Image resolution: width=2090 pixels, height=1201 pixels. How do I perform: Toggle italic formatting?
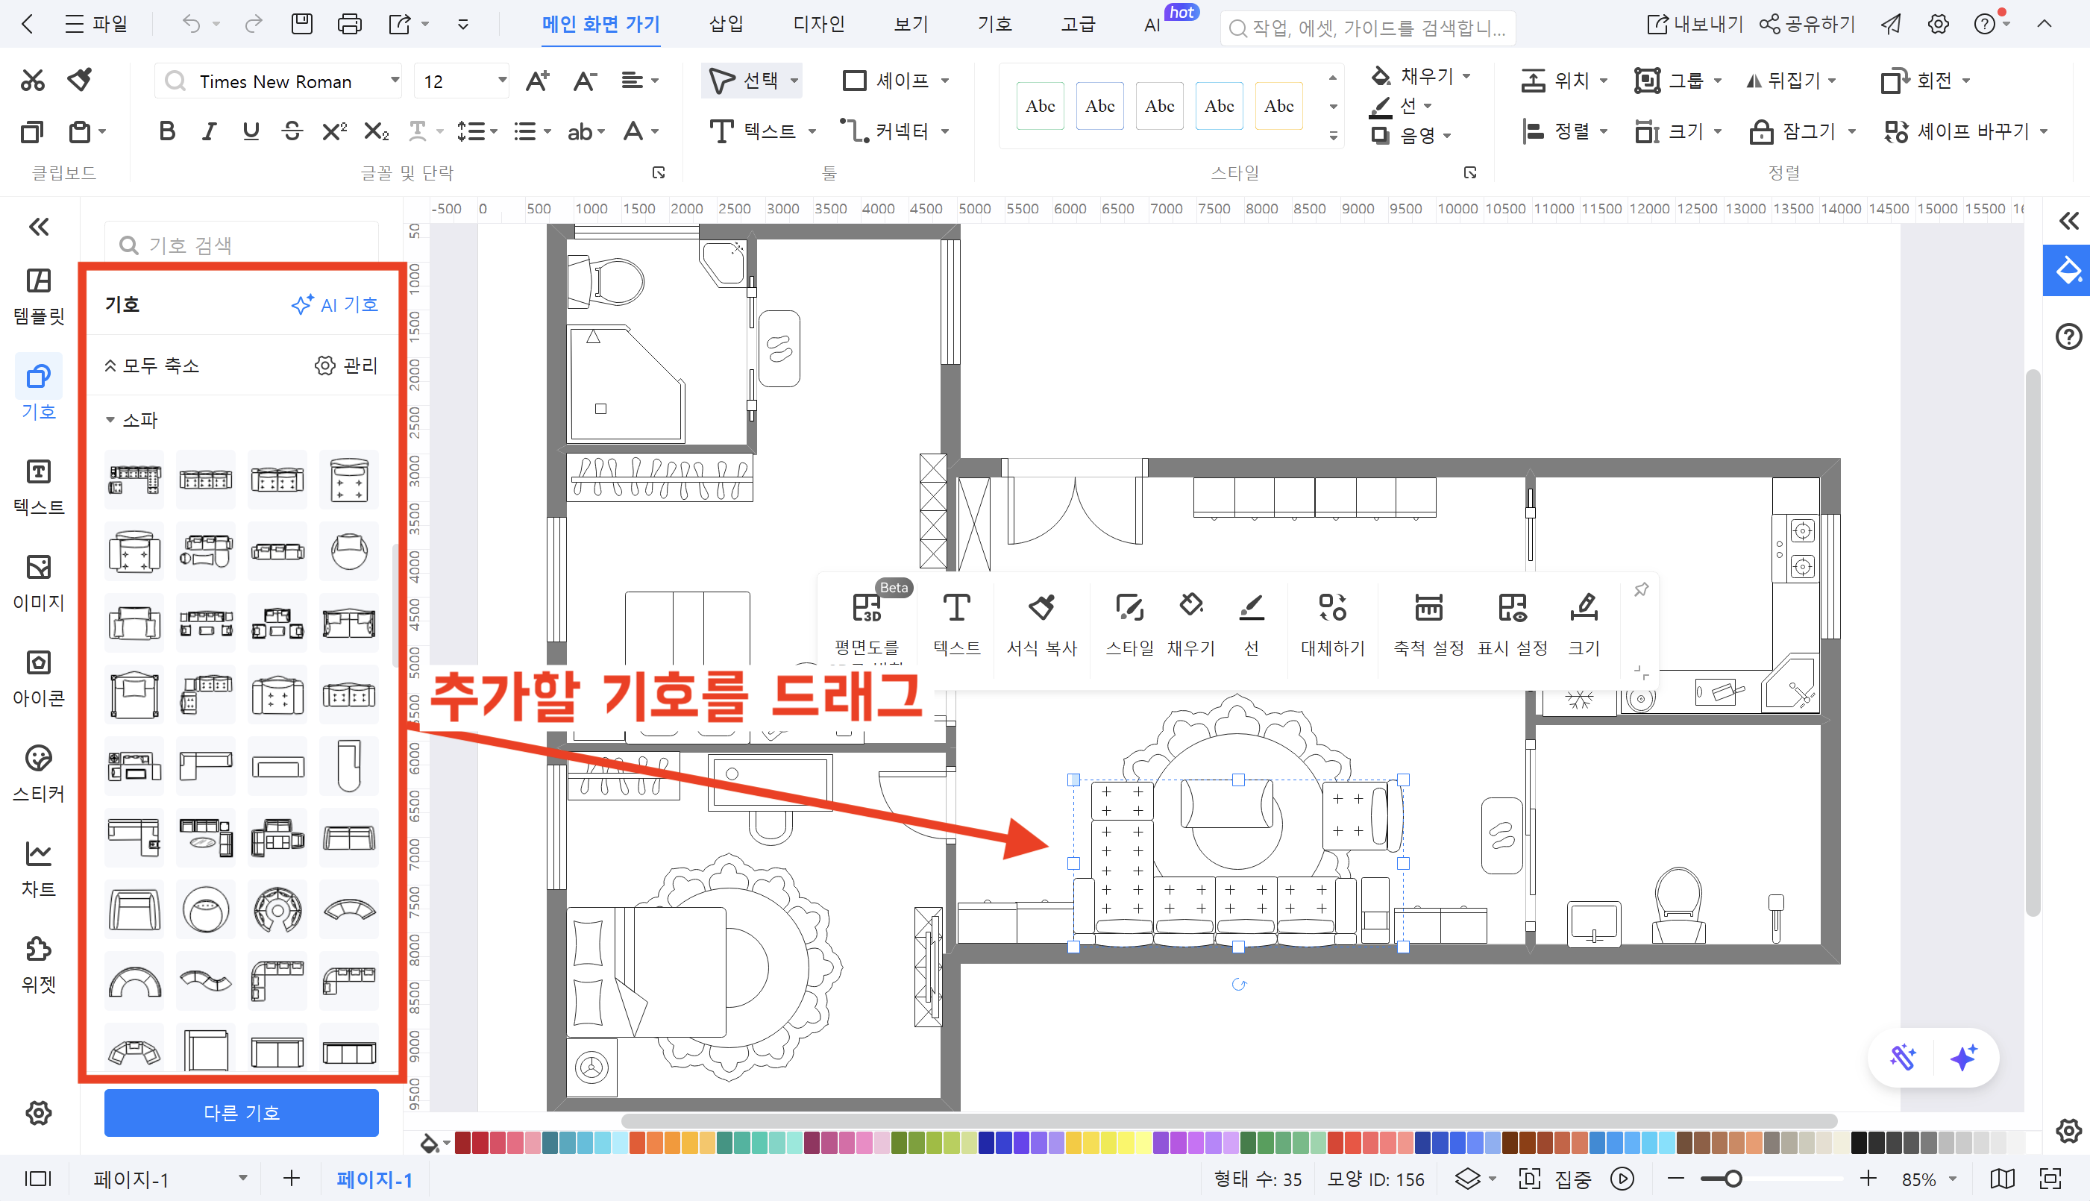[209, 131]
